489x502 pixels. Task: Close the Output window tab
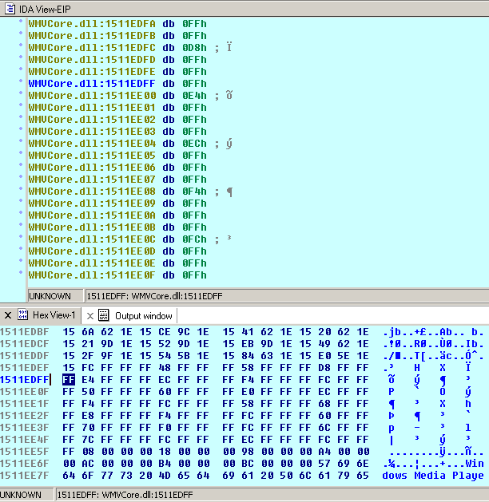point(90,316)
